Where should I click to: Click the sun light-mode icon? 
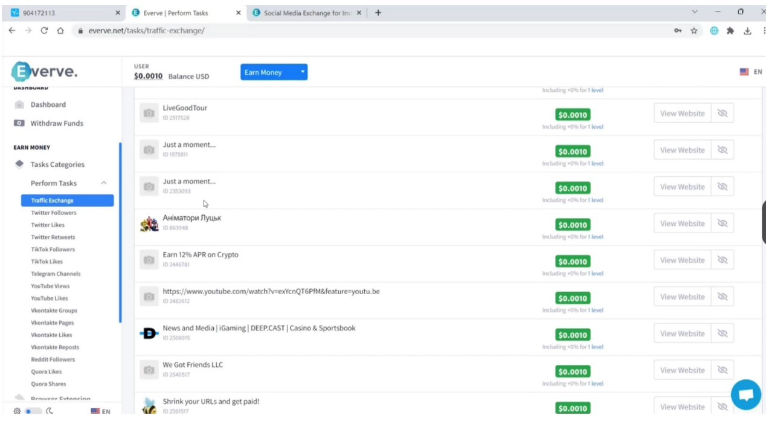[18, 411]
